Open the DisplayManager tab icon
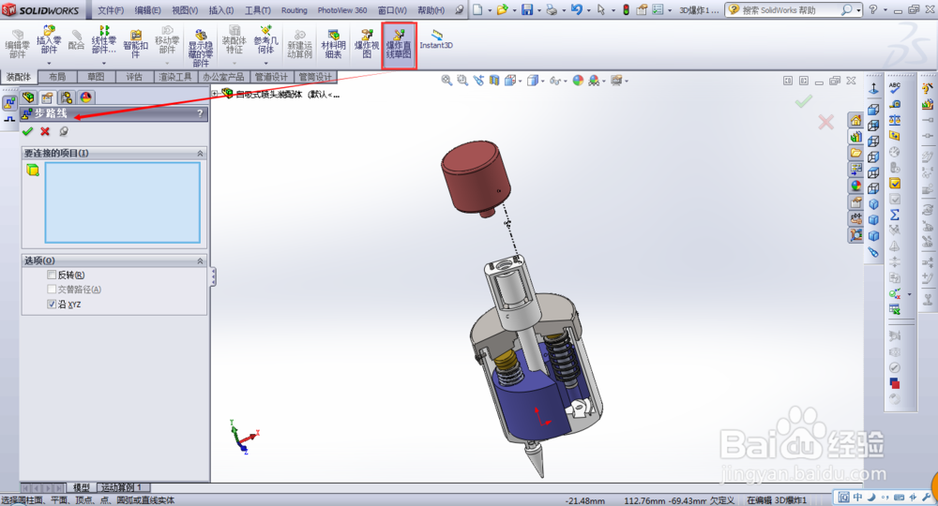The width and height of the screenshot is (938, 506). tap(85, 97)
